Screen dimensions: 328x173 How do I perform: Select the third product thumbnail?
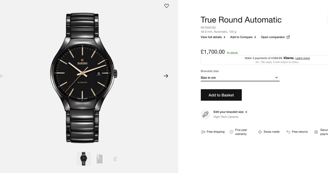click(x=115, y=159)
